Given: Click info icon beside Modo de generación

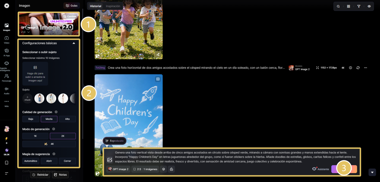Looking at the screenshot, I should coord(53,129).
